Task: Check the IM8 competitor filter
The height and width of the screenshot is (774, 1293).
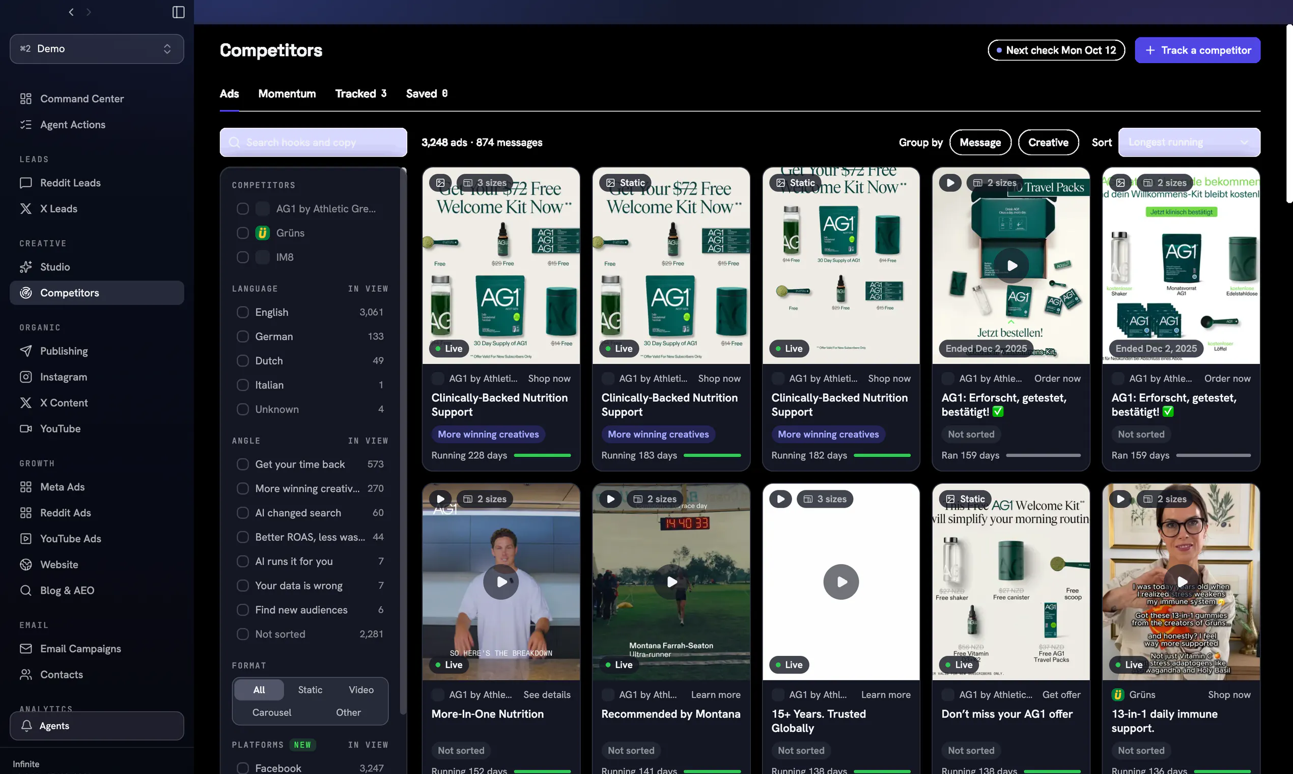Action: [x=242, y=257]
